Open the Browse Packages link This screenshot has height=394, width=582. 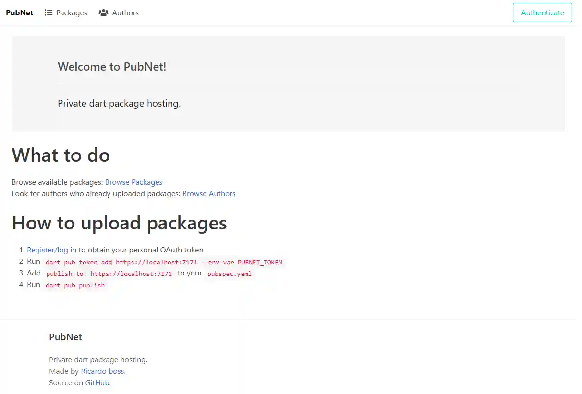point(133,182)
